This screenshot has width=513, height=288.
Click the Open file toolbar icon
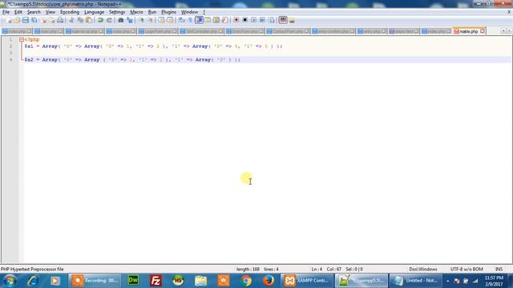17,20
